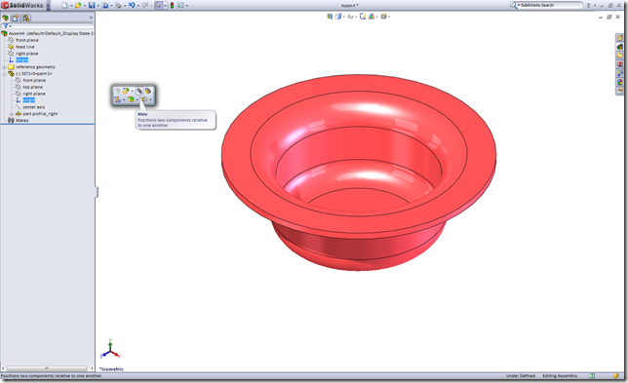Click bottom-left sketch icon in context toolbar
Screen dimensions: 628x383
(117, 99)
